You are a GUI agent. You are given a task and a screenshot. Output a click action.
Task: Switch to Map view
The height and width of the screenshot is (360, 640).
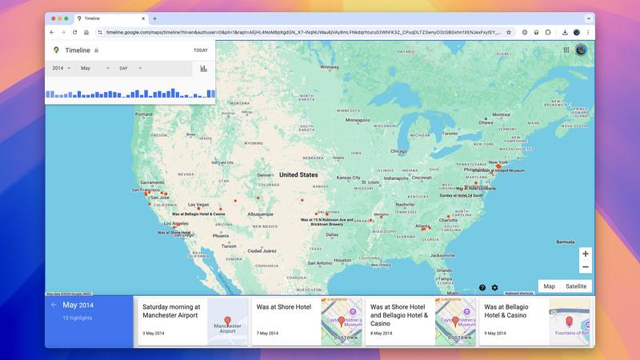[x=549, y=286]
